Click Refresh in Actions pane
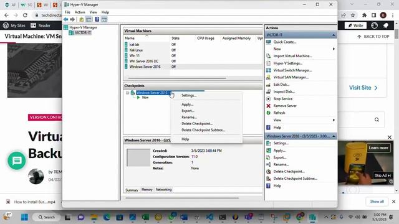This screenshot has height=224, width=399. click(279, 113)
